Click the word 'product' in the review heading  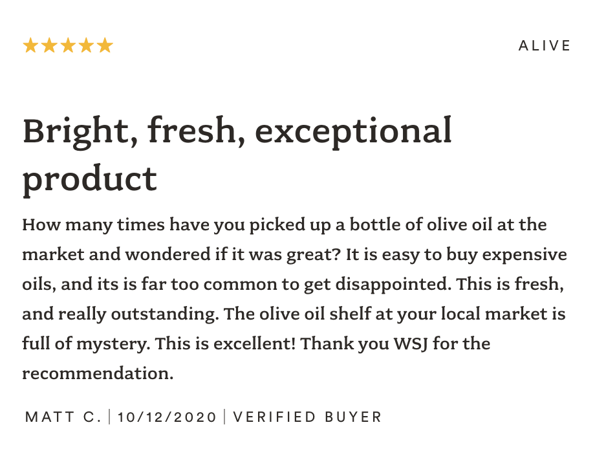pos(89,180)
